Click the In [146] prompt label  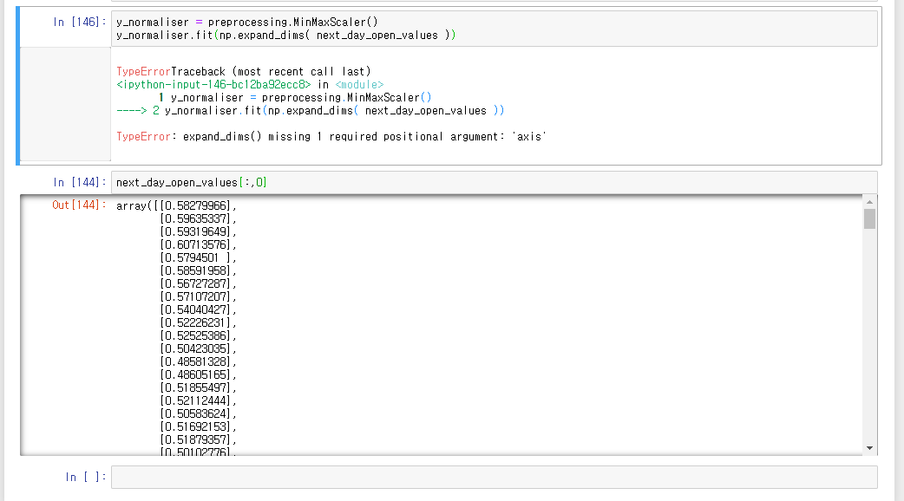[x=80, y=22]
